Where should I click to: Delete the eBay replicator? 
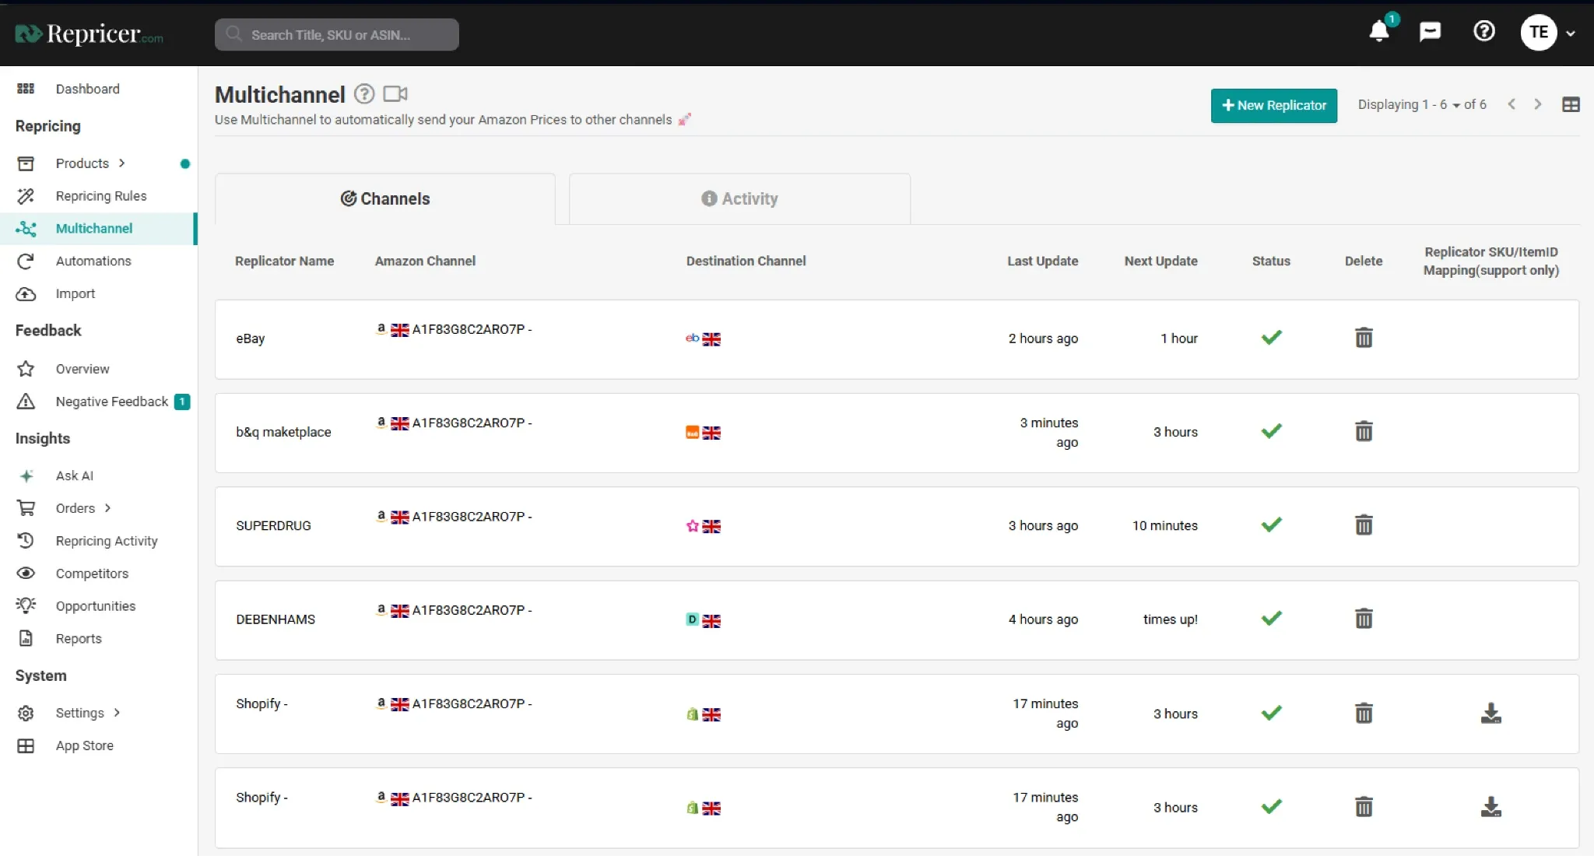click(x=1364, y=338)
